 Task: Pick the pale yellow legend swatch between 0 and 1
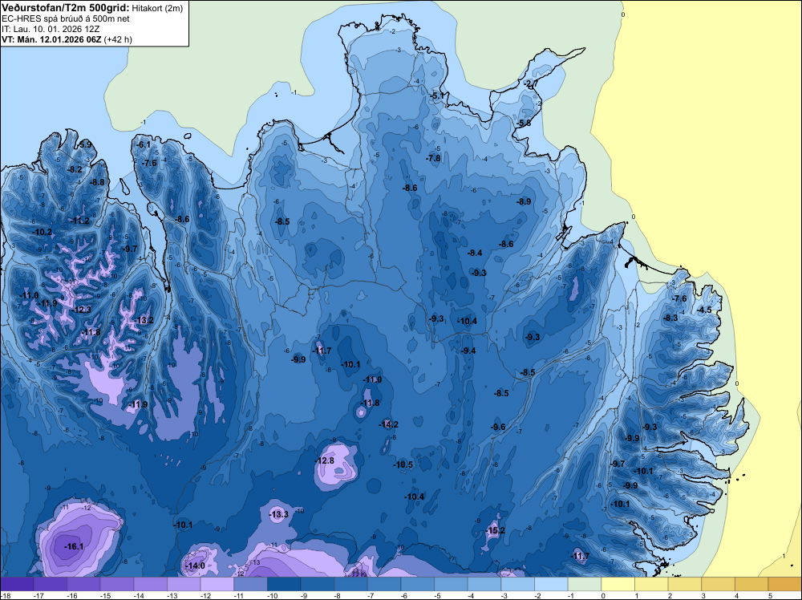(x=618, y=584)
